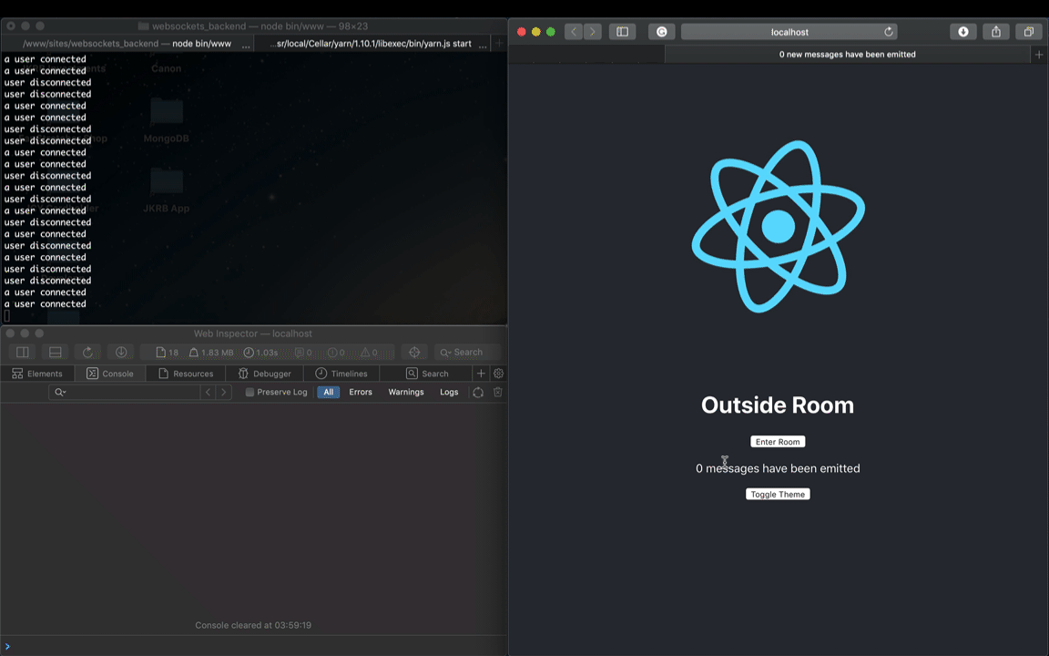Screen dimensions: 1049x656
Task: Open Safari share menu icon
Action: (x=996, y=32)
